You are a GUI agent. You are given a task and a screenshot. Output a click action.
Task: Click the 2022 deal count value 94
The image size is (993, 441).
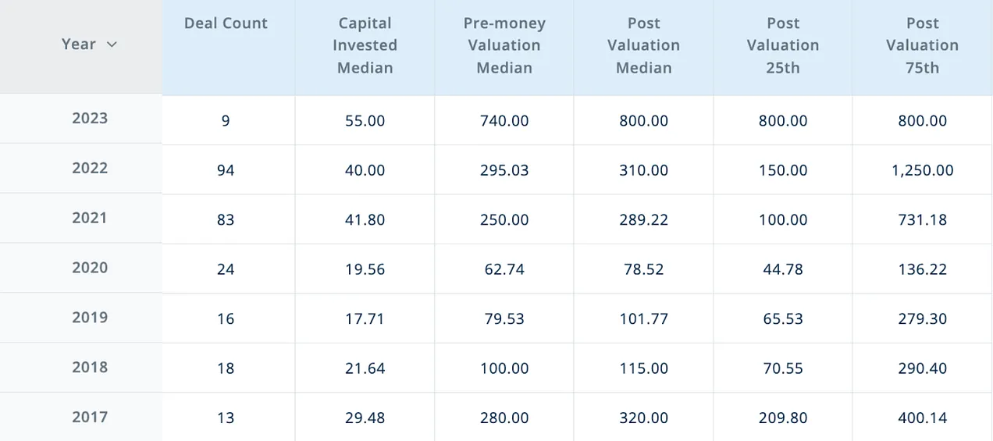pyautogui.click(x=226, y=170)
